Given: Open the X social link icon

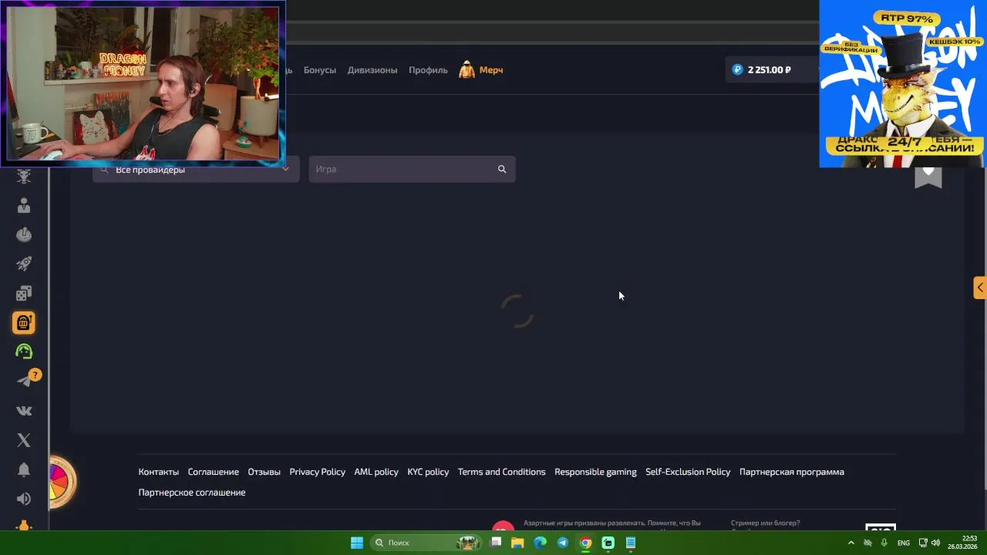Looking at the screenshot, I should pyautogui.click(x=24, y=440).
